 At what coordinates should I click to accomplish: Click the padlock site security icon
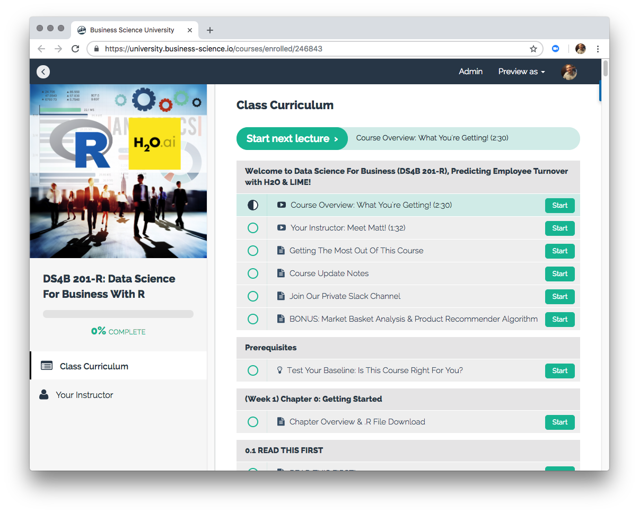(x=97, y=49)
